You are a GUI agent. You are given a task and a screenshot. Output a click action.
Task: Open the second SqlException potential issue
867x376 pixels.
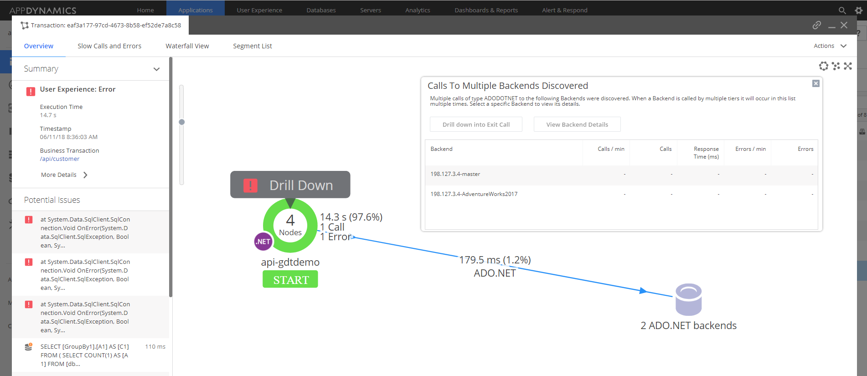tap(90, 275)
